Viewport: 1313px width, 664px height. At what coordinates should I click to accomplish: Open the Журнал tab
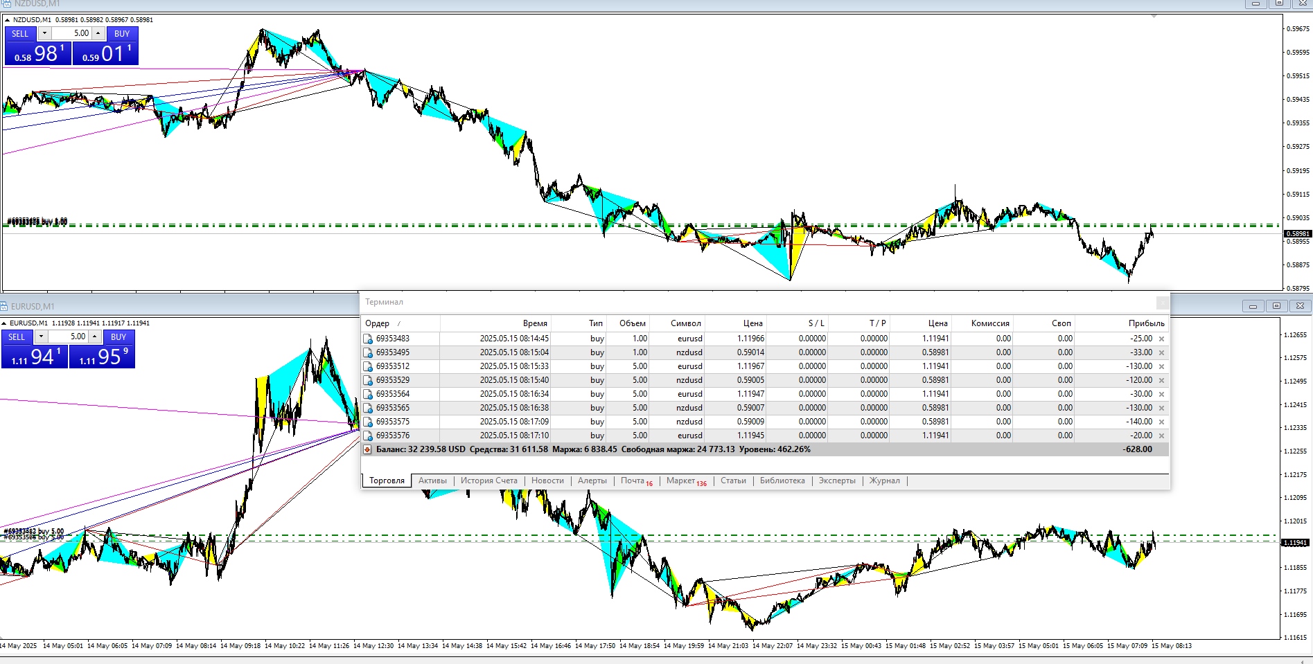(x=885, y=481)
